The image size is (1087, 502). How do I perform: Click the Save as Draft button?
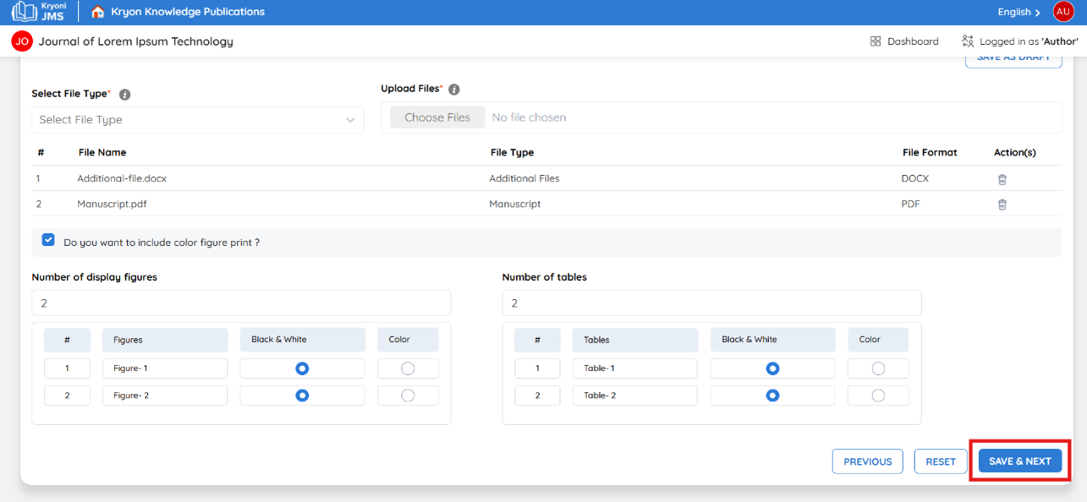(1013, 60)
